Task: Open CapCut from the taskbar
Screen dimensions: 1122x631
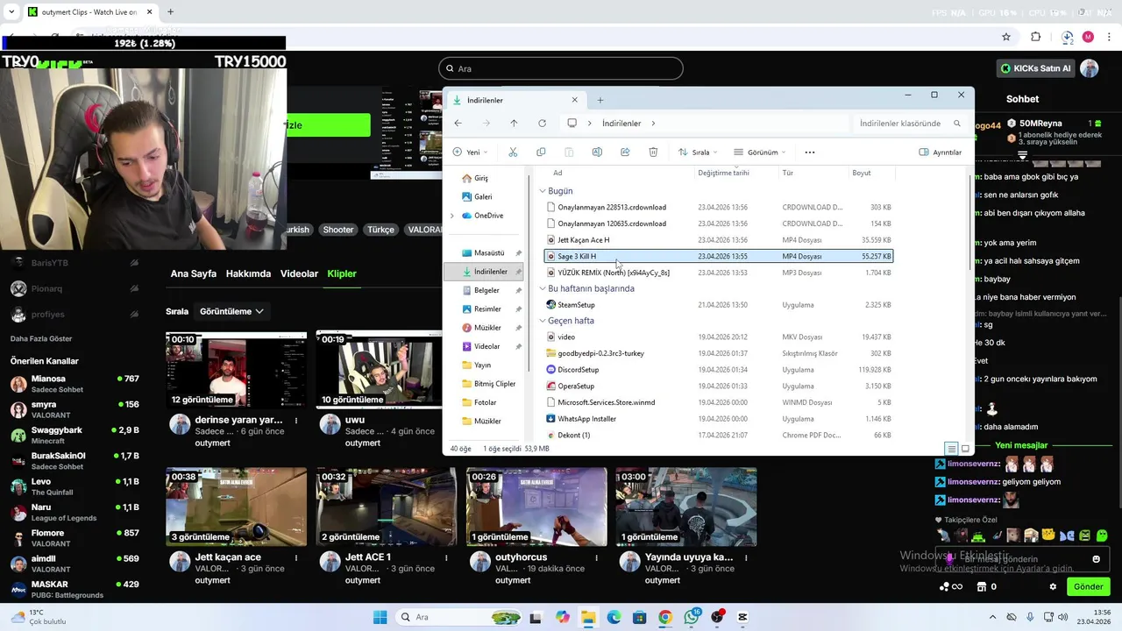Action: point(743,617)
